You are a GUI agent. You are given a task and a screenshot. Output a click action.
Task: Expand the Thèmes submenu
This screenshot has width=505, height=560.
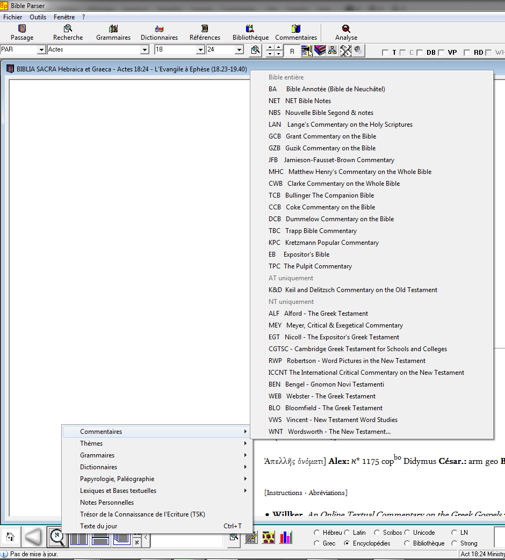click(156, 443)
